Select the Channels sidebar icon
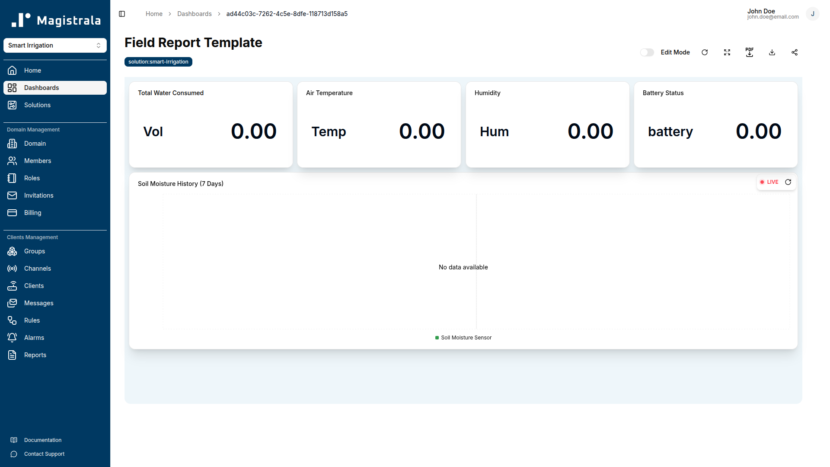The image size is (830, 467). tap(12, 269)
